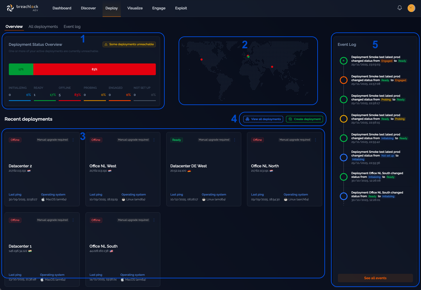421x290 pixels.
Task: Click See all events button
Action: click(375, 278)
